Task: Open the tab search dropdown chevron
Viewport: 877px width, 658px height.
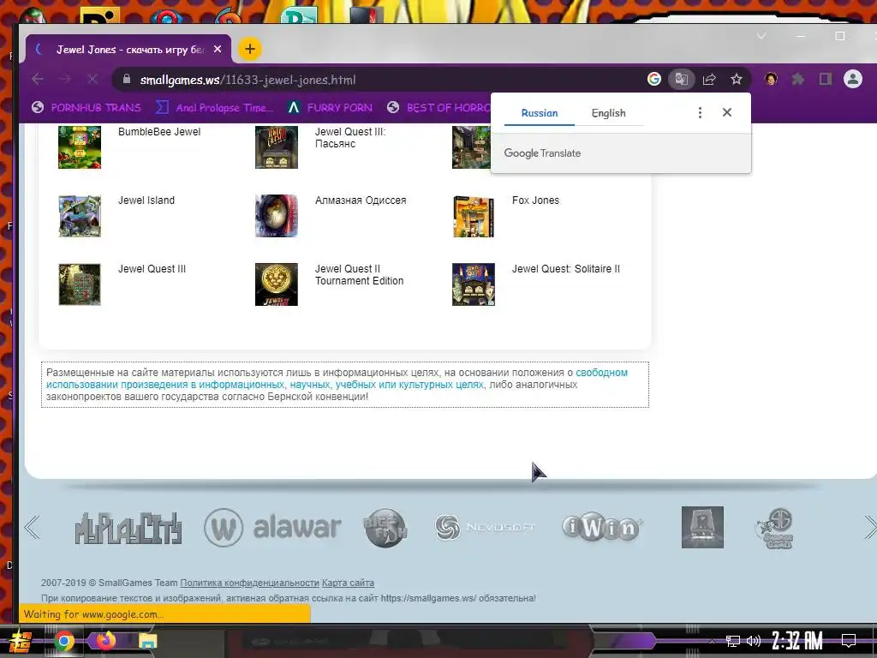Action: tap(761, 36)
